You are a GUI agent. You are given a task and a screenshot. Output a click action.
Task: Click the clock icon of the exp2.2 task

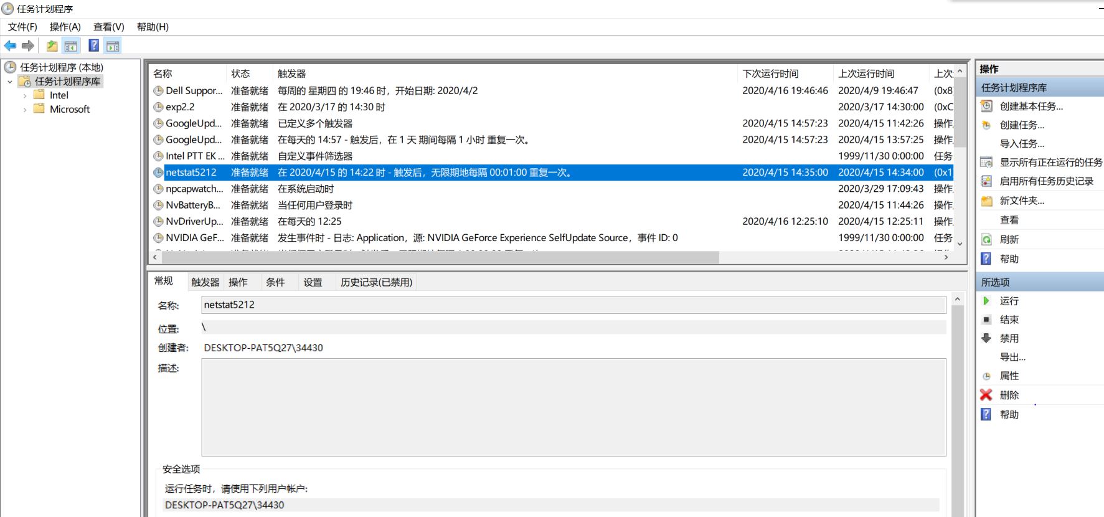[158, 107]
